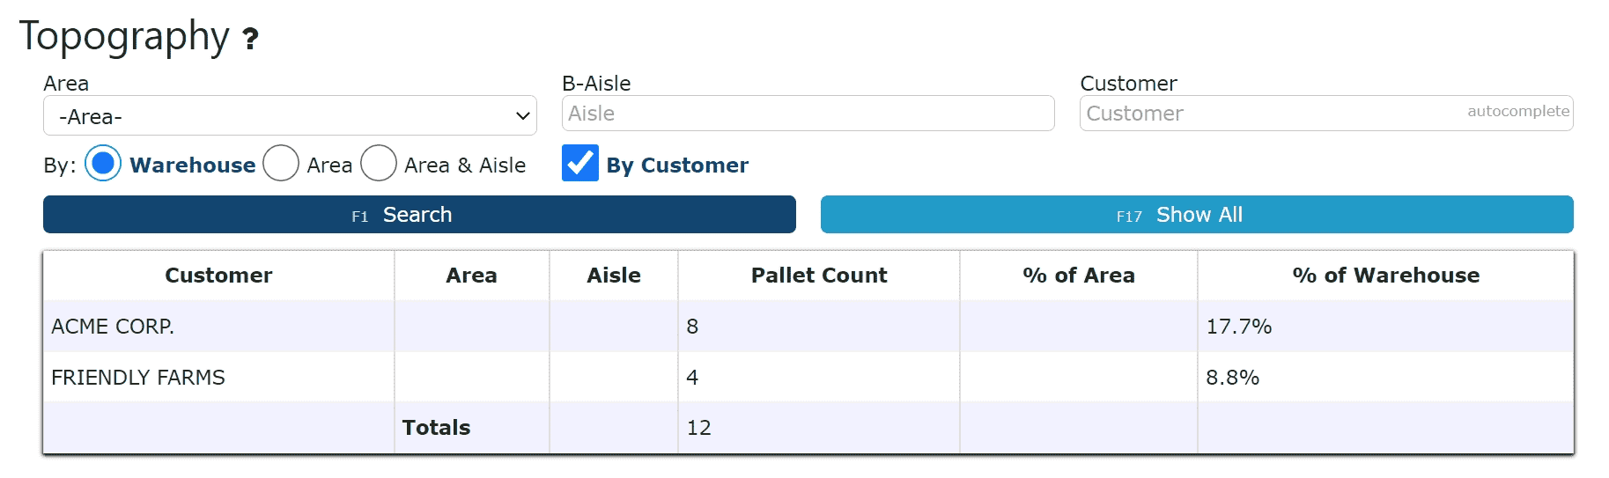Select the Area radio option
This screenshot has width=1609, height=478.
point(281,164)
